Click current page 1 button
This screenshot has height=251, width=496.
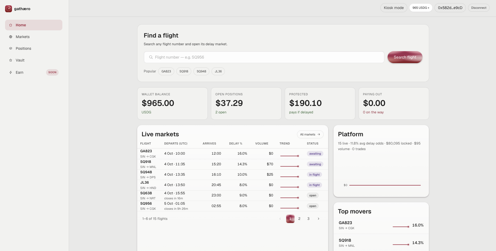tap(290, 219)
